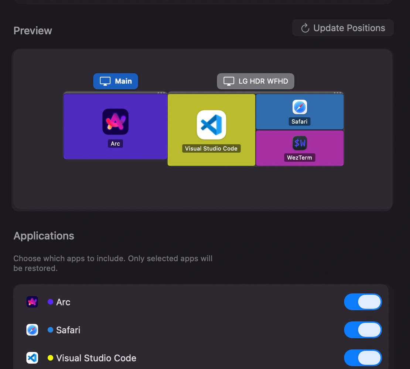
Task: Click the yellow dot beside Visual Studio Code
Action: 51,358
